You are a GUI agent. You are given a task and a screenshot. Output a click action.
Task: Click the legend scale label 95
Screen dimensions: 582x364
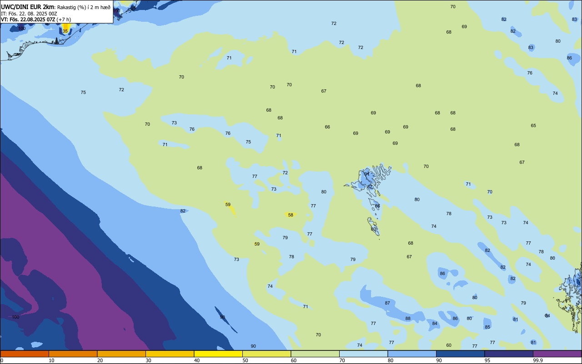(487, 360)
